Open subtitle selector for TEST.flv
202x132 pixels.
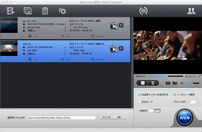[65, 54]
